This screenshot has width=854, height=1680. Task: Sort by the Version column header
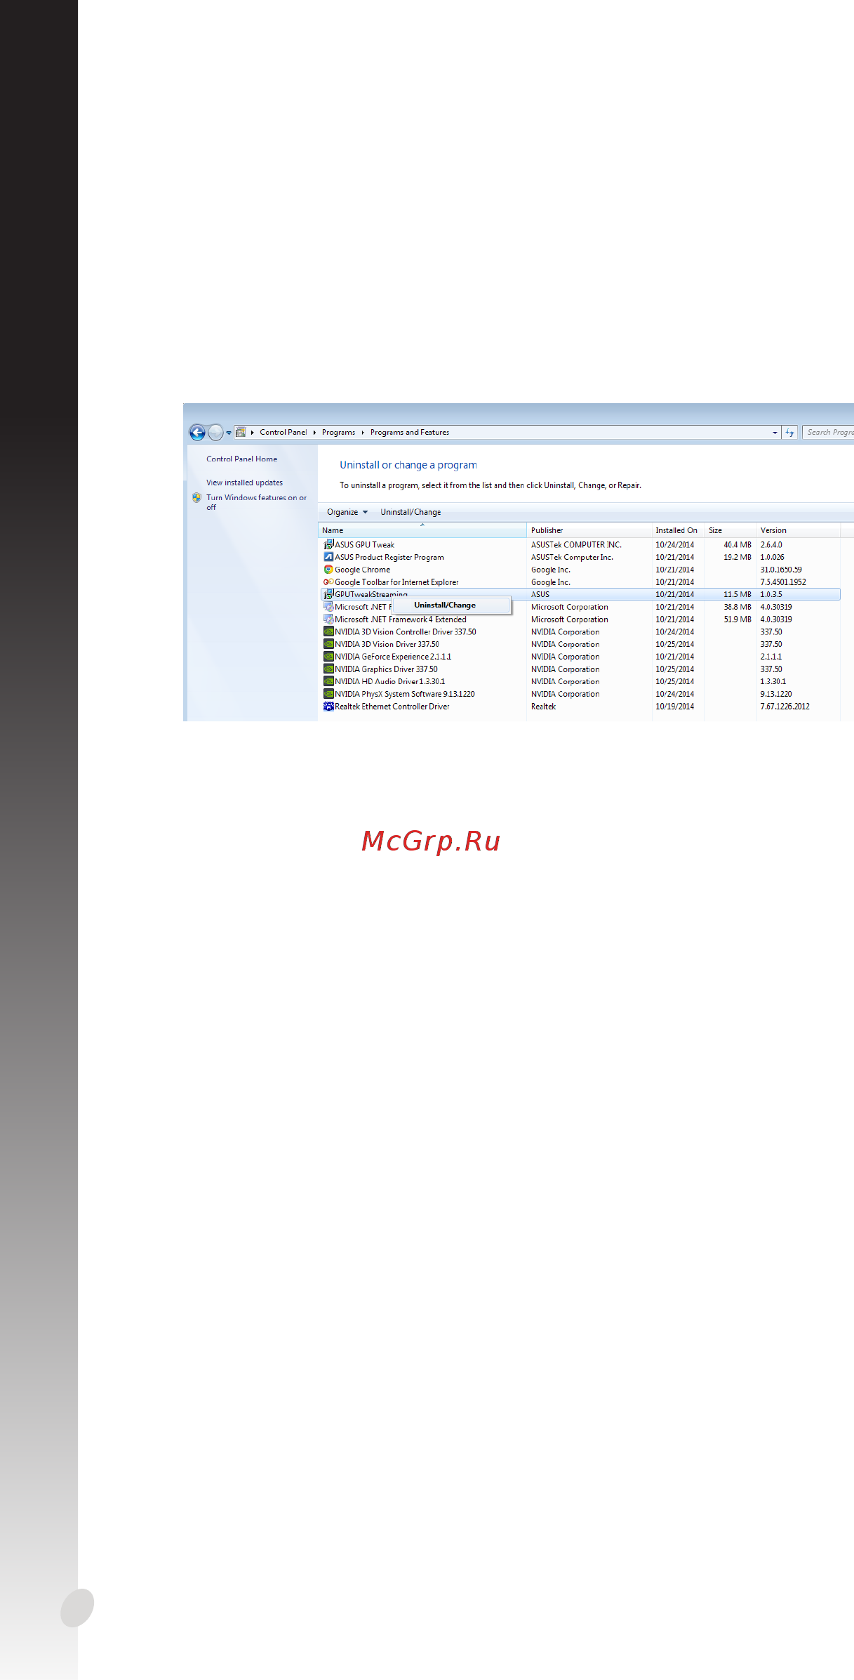click(x=799, y=530)
